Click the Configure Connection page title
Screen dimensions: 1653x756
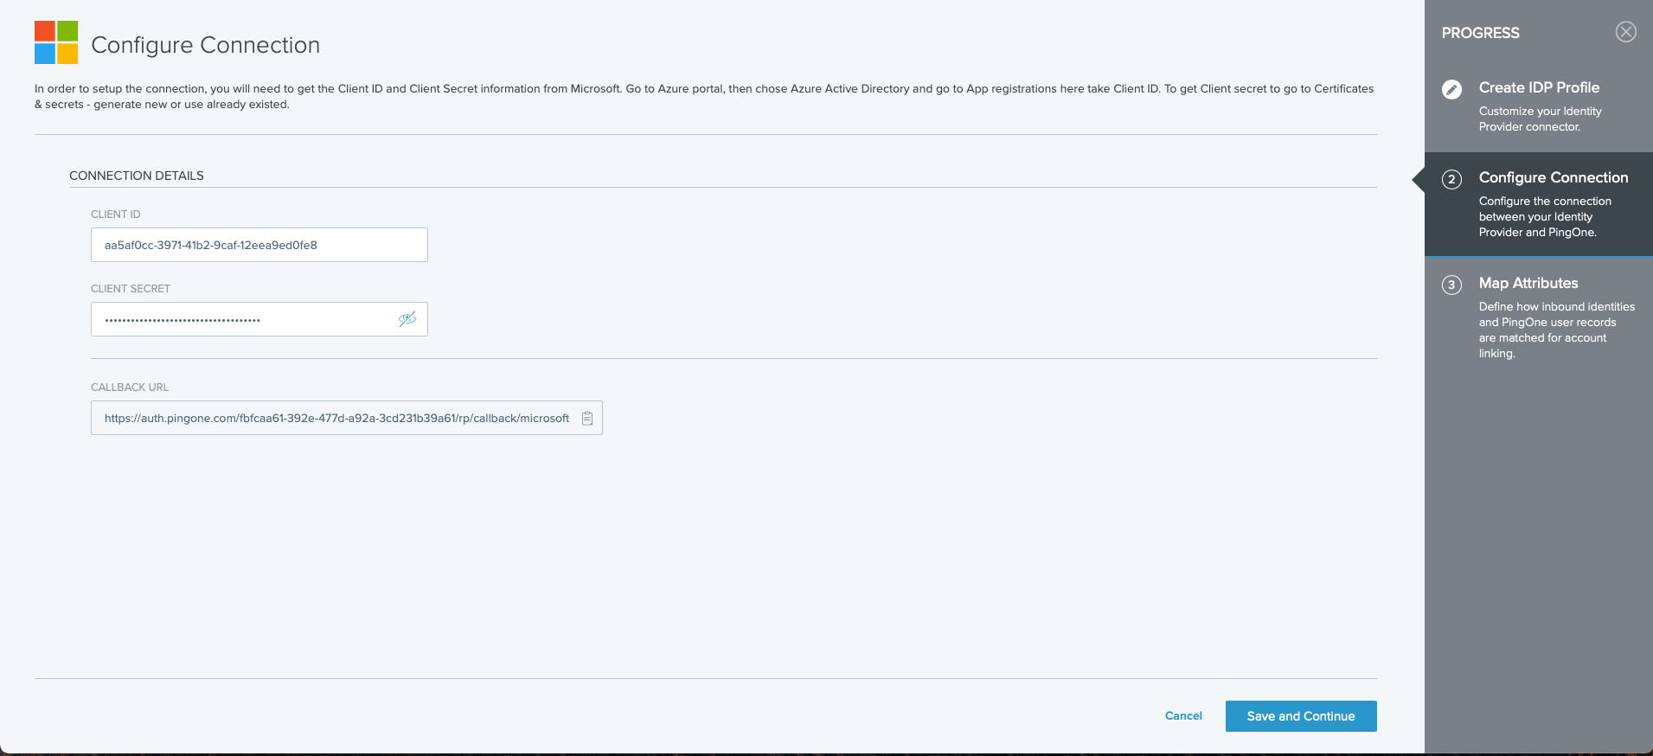pyautogui.click(x=205, y=45)
